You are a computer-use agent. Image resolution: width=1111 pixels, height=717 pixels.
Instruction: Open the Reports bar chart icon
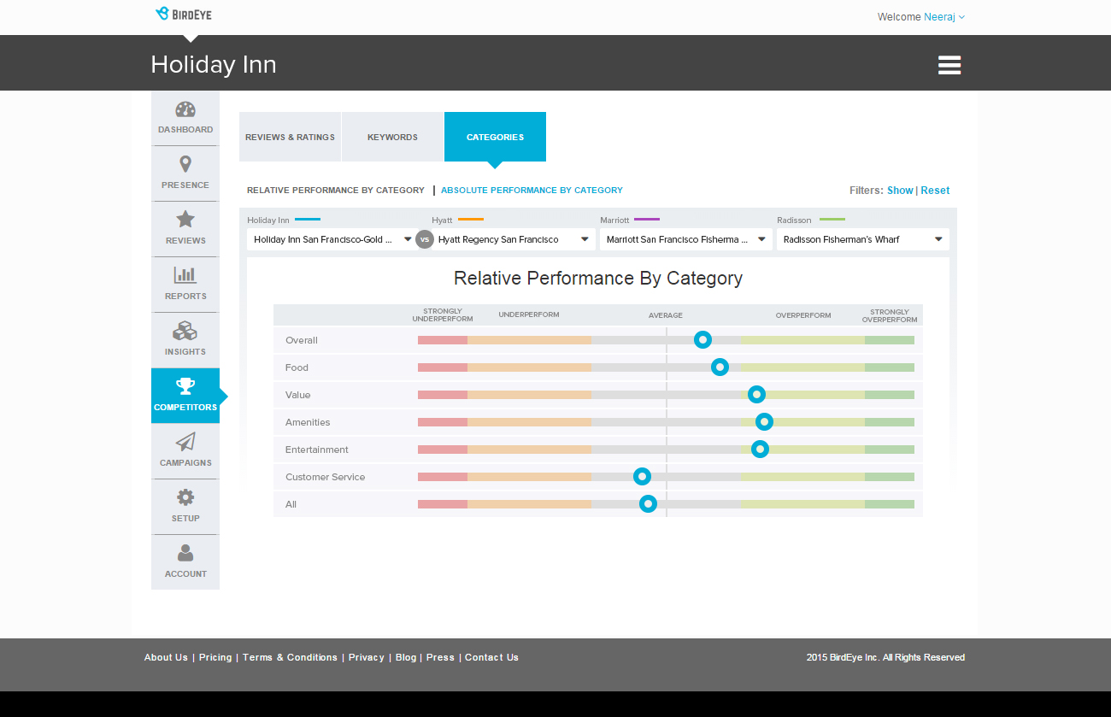tap(185, 274)
